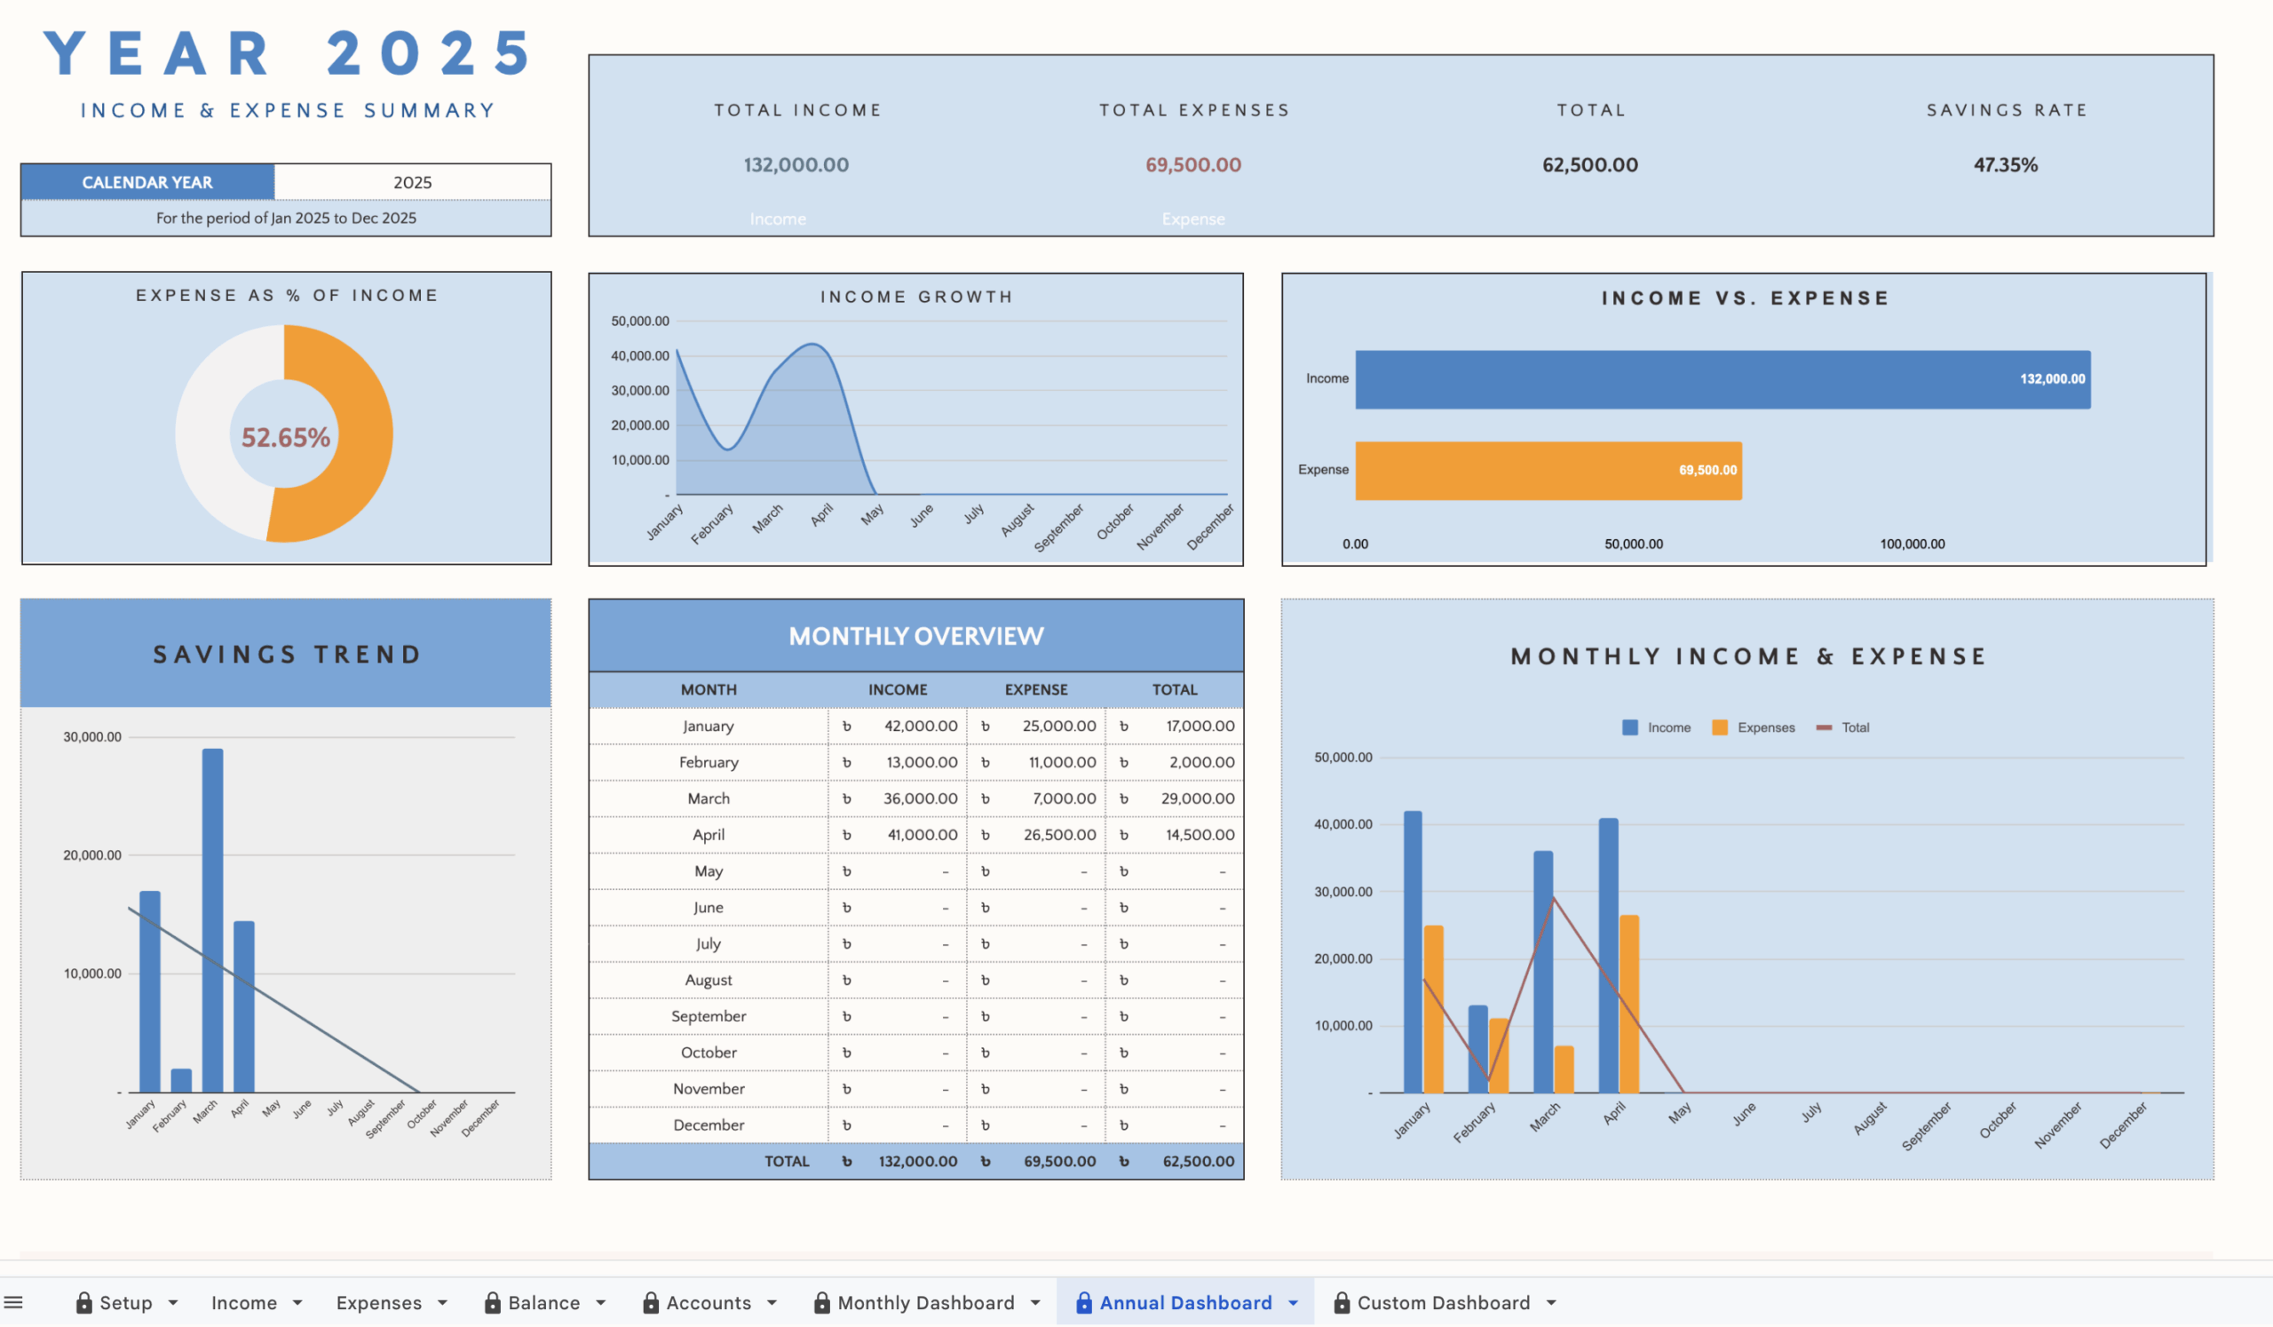2273x1327 pixels.
Task: Expand the Annual Dashboard tab arrow
Action: [1294, 1303]
